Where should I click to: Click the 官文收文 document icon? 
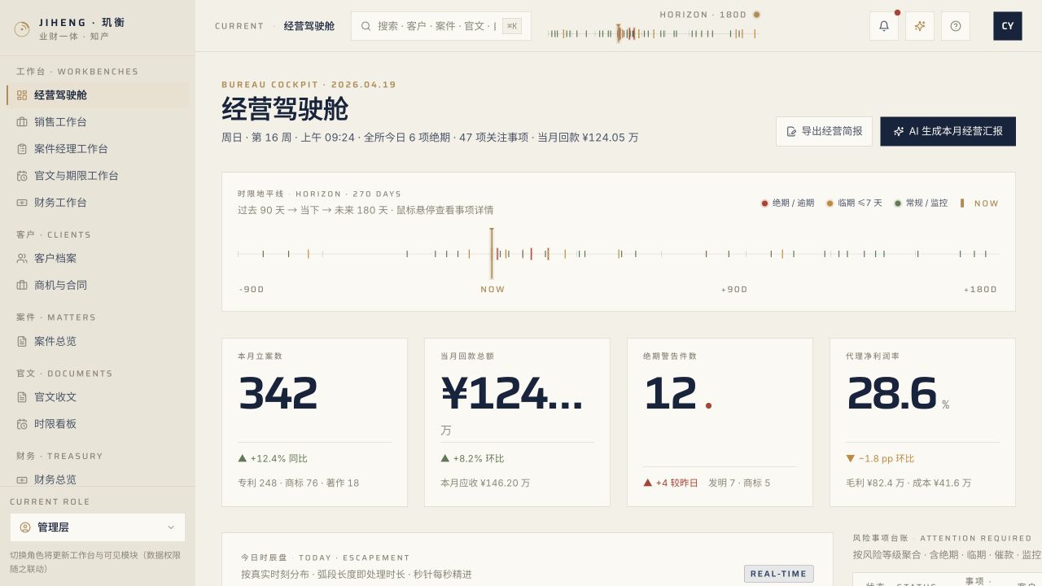[x=22, y=397]
